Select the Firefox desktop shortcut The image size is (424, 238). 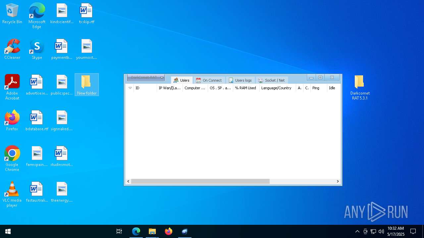click(12, 121)
